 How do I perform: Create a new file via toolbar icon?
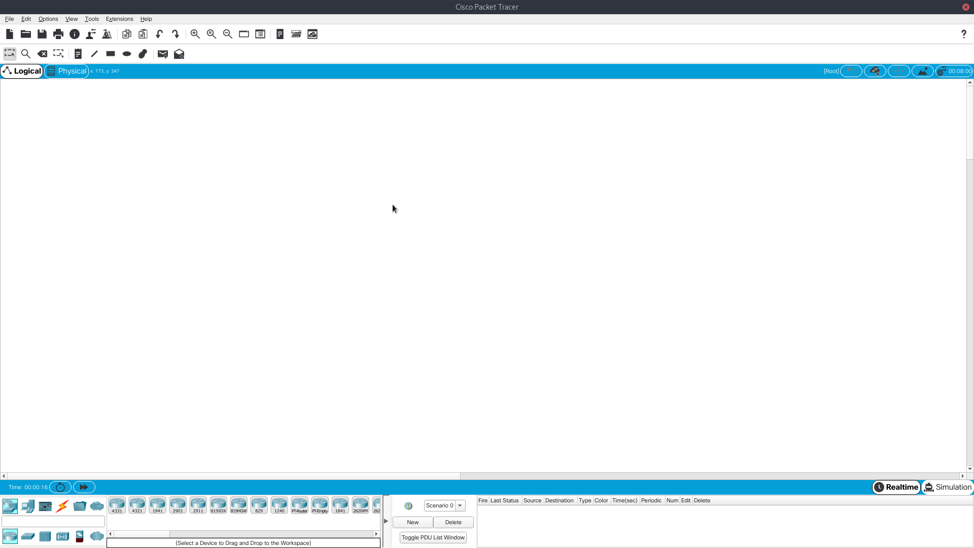point(10,34)
